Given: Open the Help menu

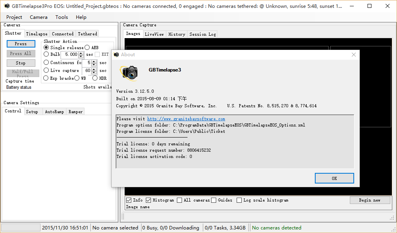Looking at the screenshot, I should (x=81, y=17).
